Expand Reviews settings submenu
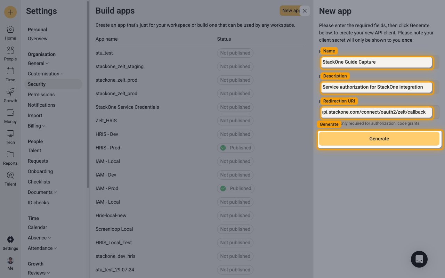The image size is (445, 278). coord(39,273)
